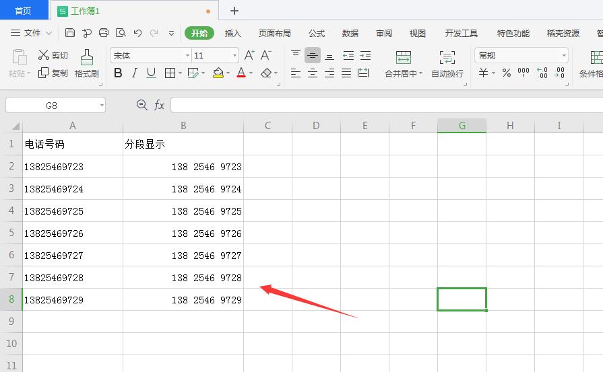Viewport: 603px width, 372px height.
Task: Click the Redo arrow icon
Action: click(154, 33)
